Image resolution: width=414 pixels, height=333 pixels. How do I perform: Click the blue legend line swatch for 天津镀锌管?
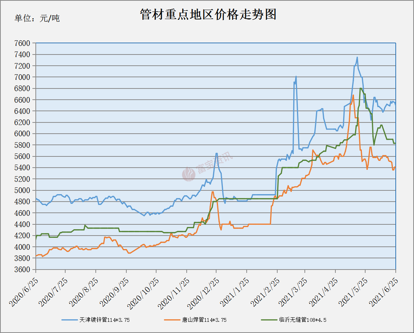click(x=69, y=320)
